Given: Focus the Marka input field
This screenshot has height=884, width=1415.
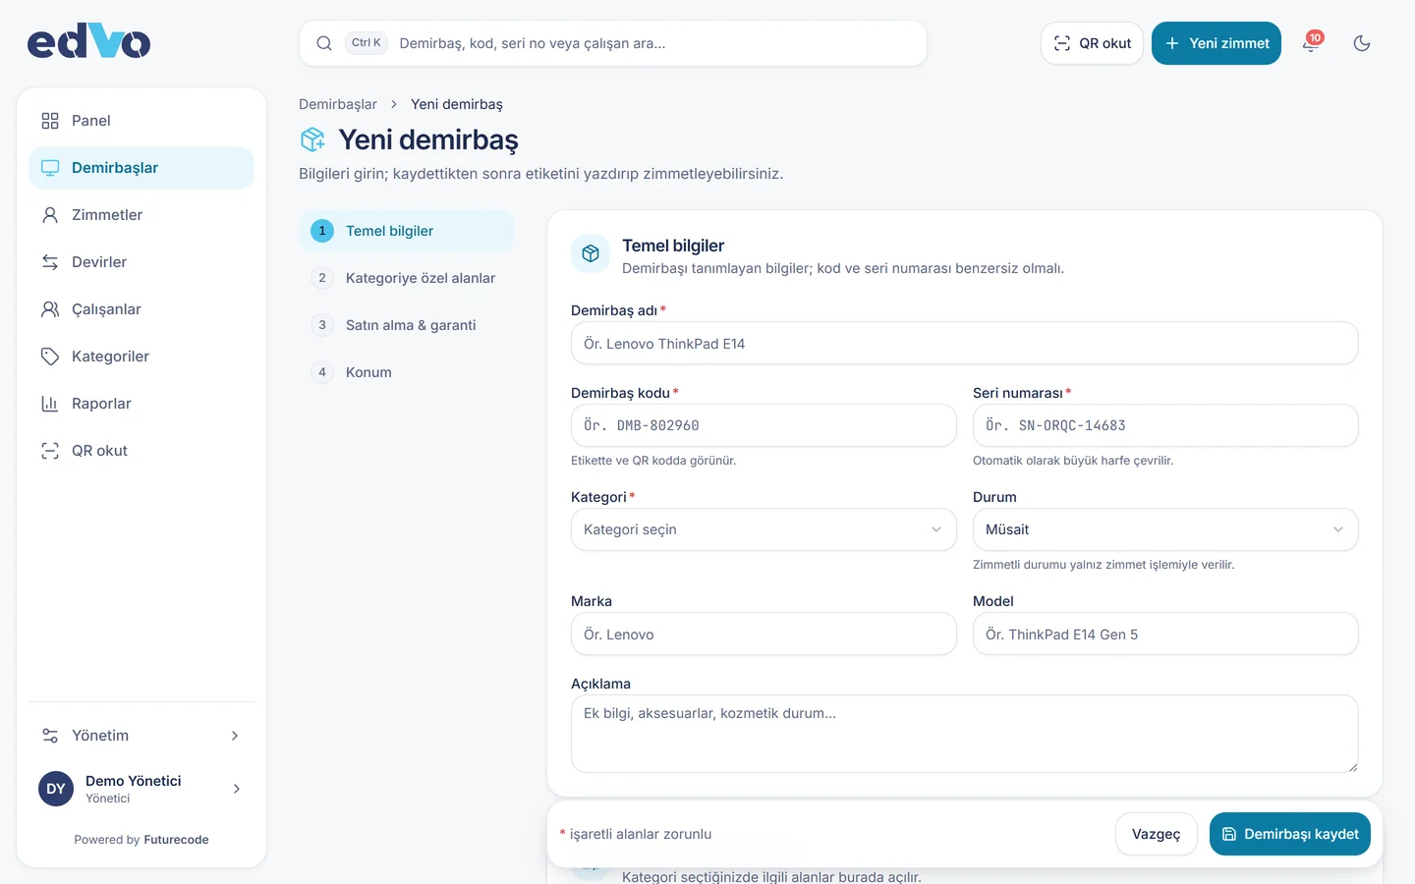Looking at the screenshot, I should [x=764, y=634].
